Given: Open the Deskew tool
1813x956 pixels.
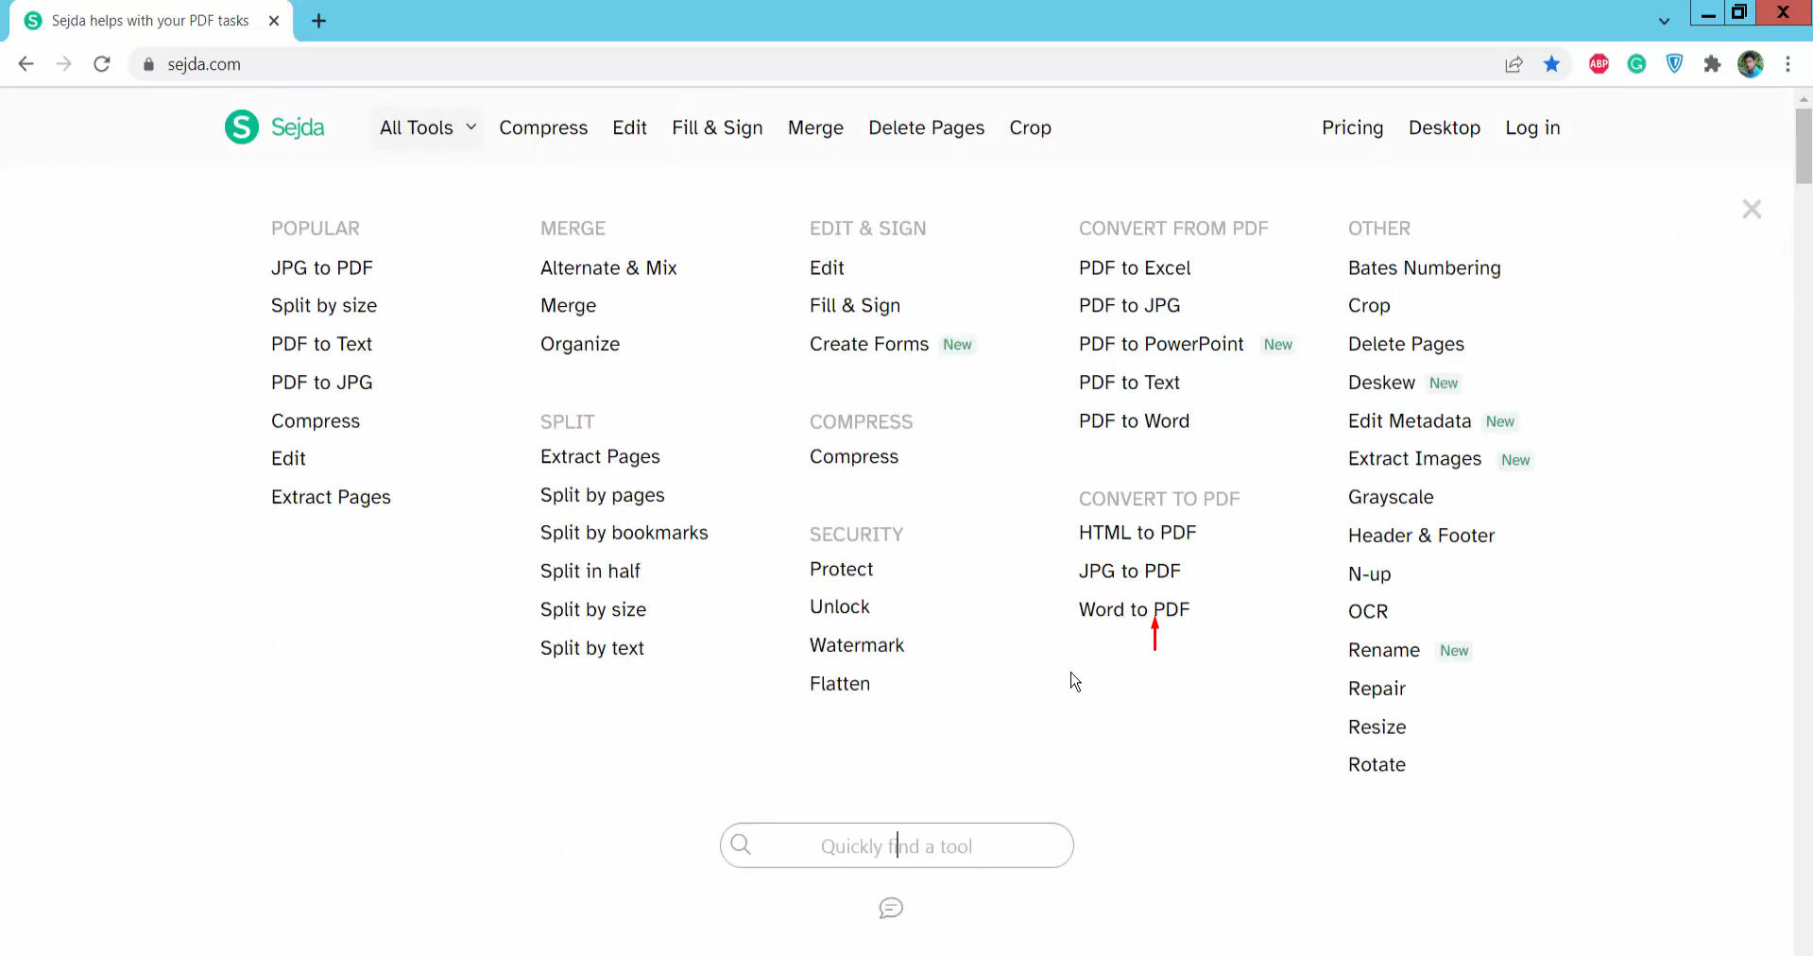Looking at the screenshot, I should click(1381, 383).
